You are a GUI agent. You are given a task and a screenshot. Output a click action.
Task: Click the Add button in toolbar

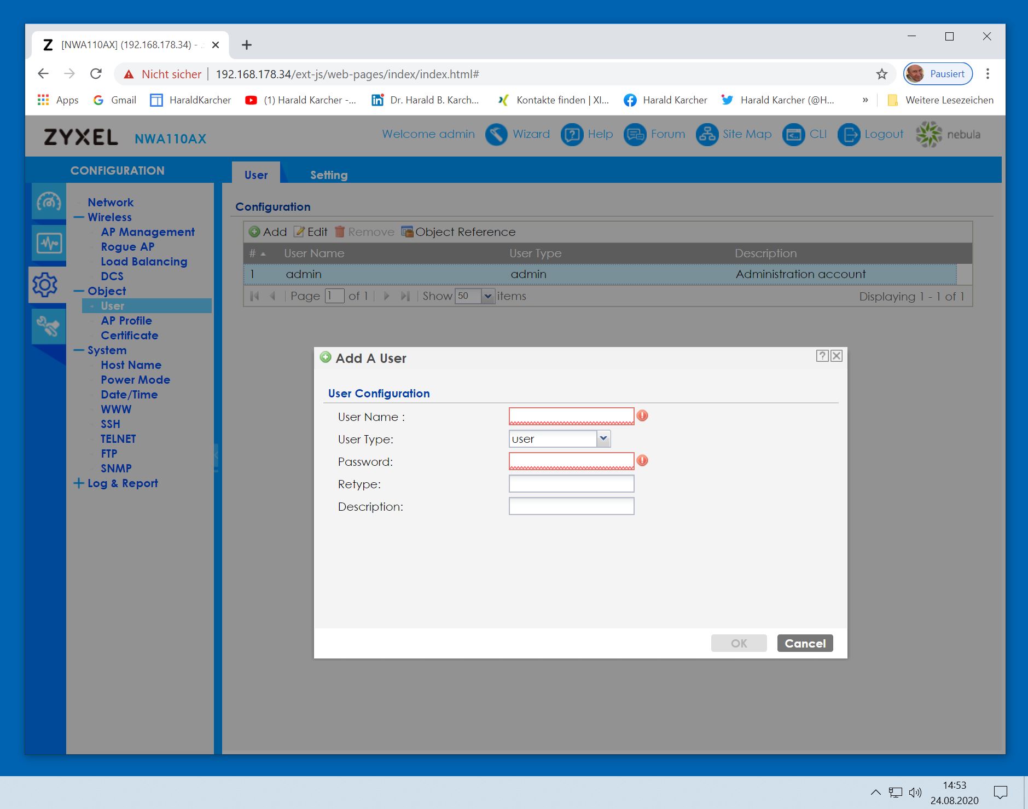click(x=268, y=232)
